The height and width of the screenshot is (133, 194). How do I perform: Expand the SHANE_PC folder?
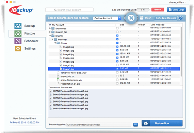click(50, 32)
